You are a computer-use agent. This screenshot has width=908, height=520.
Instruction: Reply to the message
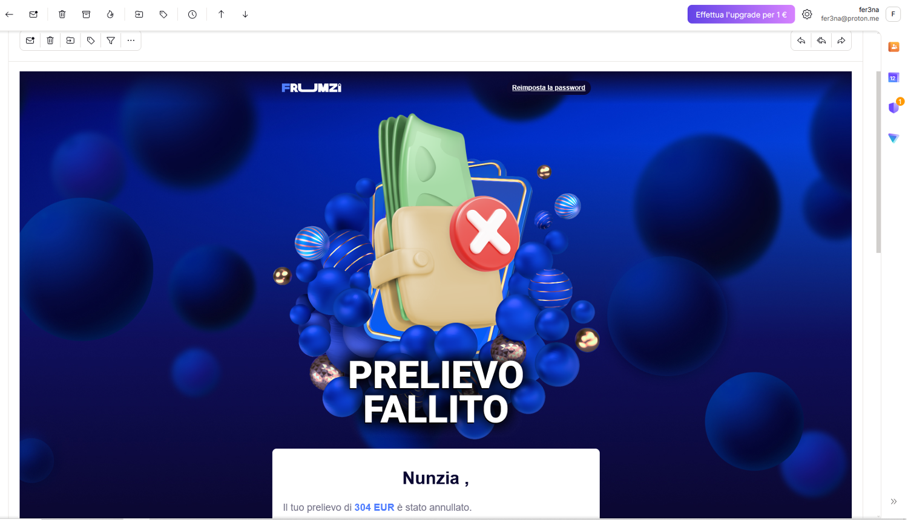point(801,41)
